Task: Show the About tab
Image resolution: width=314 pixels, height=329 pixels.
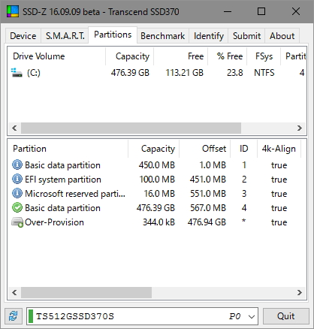Action: coord(282,36)
